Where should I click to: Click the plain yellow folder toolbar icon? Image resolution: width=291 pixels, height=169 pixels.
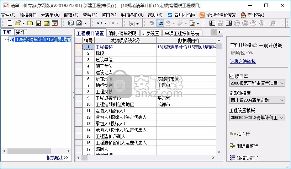pyautogui.click(x=30, y=23)
